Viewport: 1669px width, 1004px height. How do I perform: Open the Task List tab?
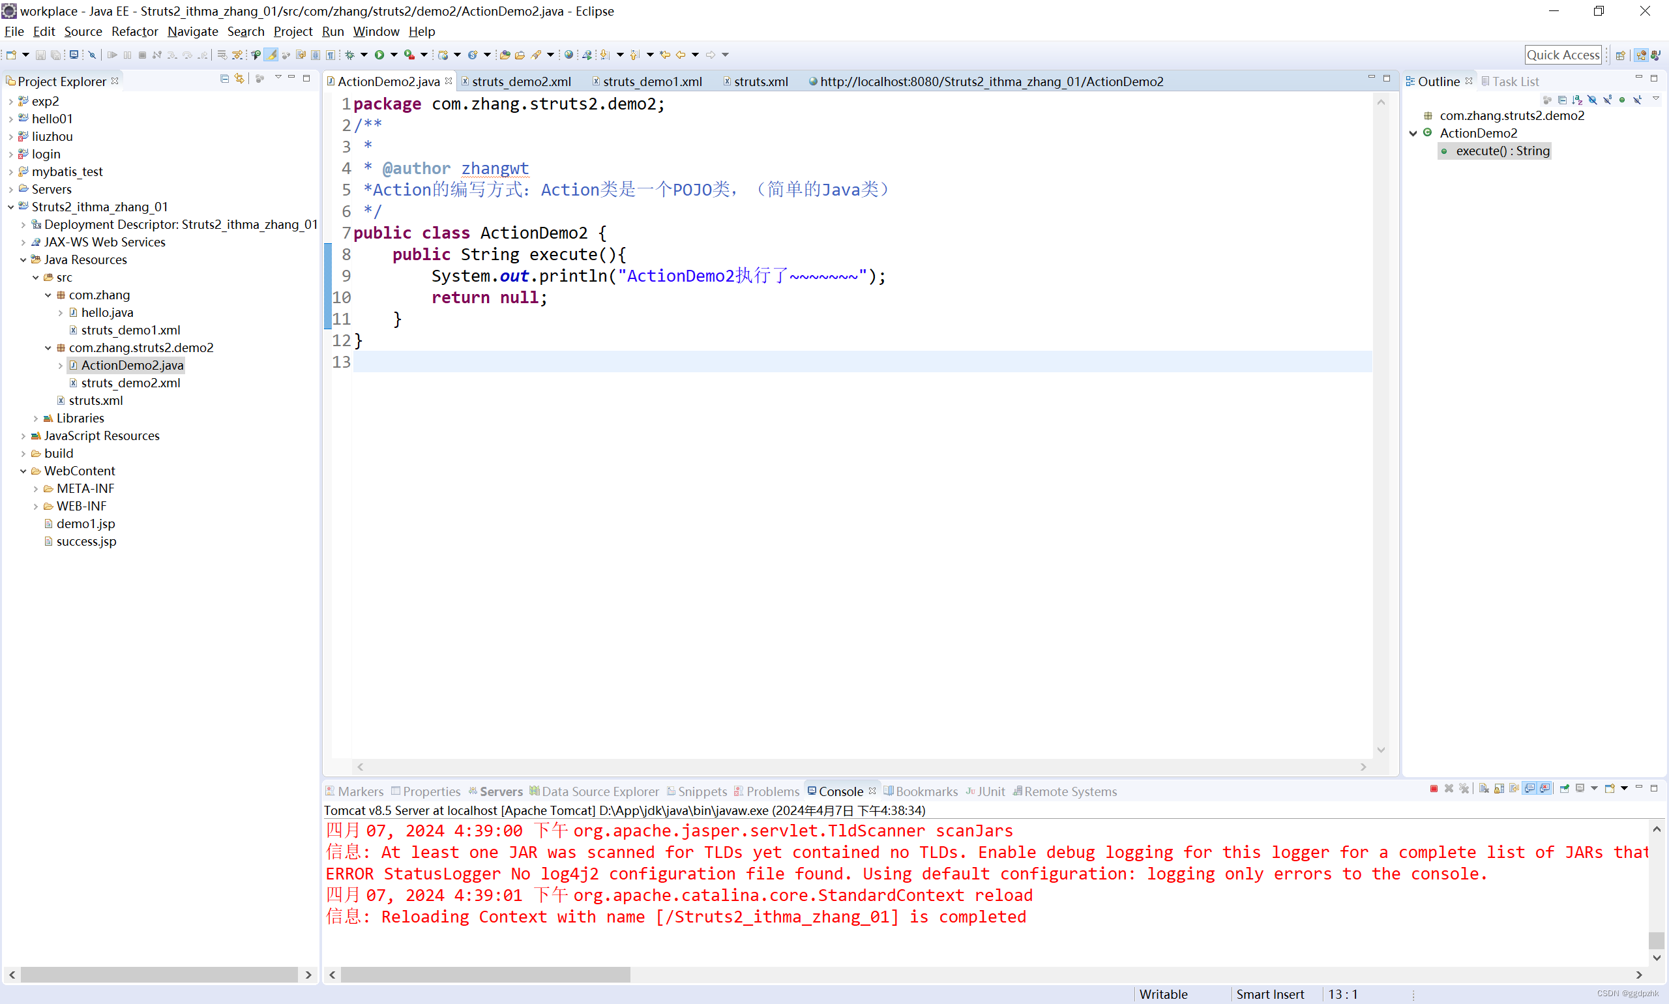coord(1509,81)
